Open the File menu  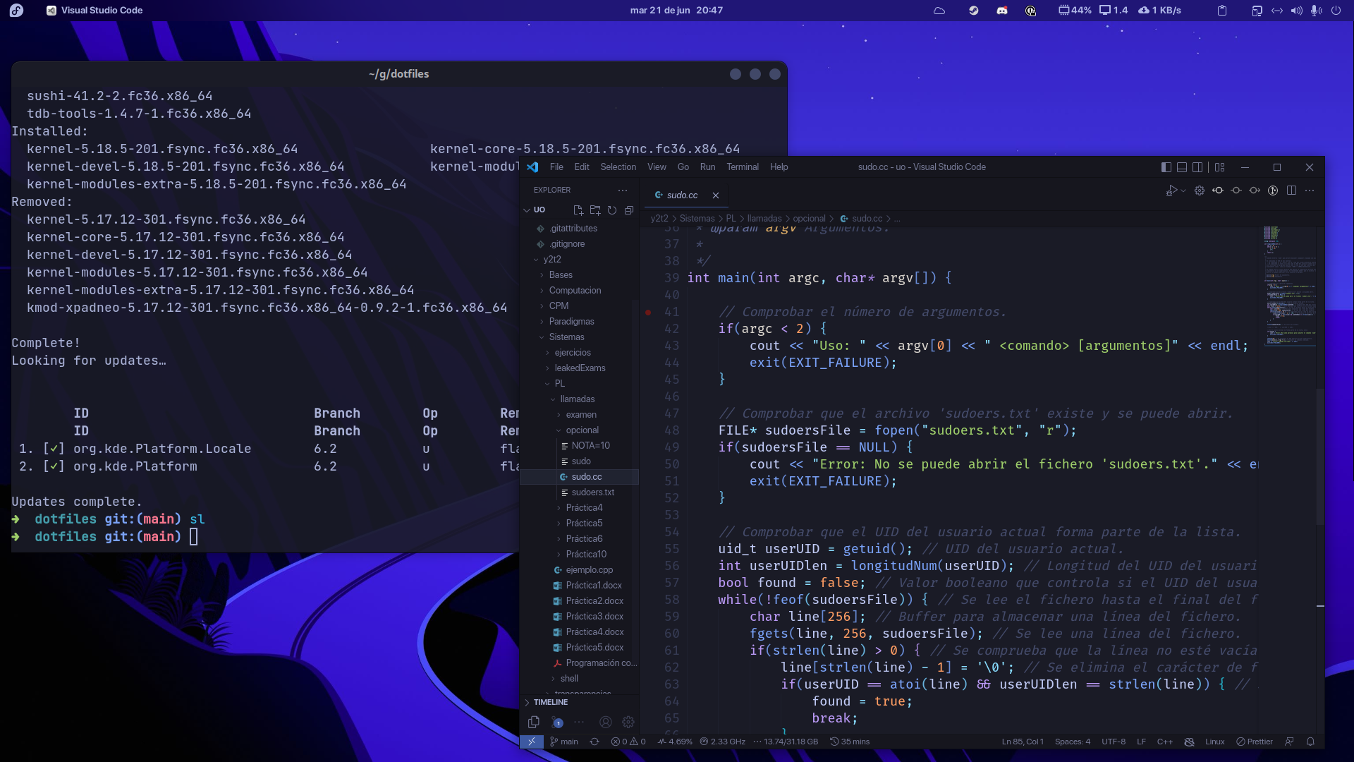click(x=556, y=167)
